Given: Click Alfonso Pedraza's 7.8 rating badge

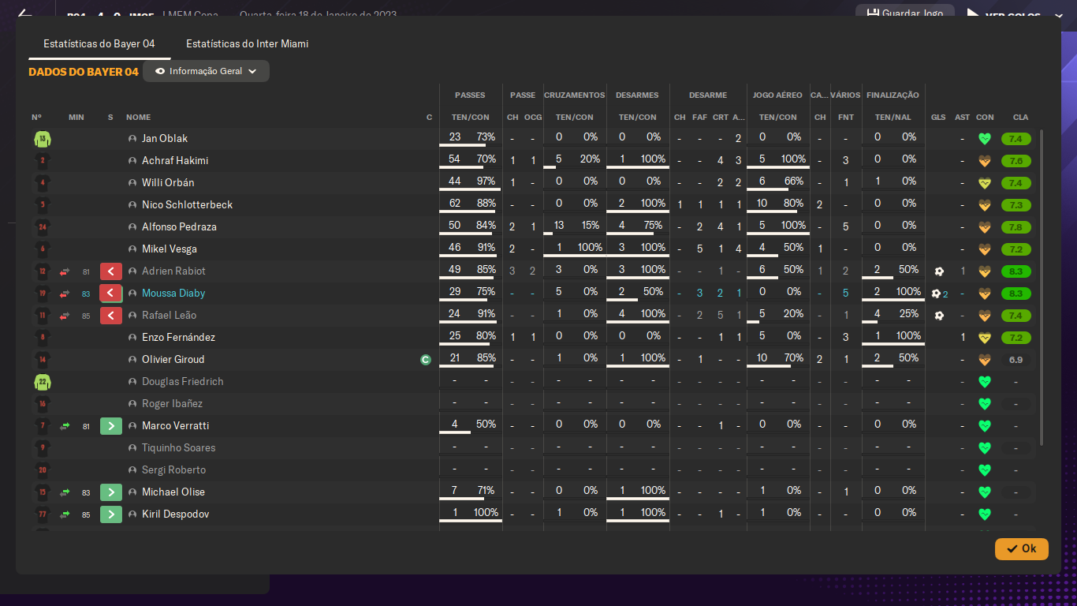Looking at the screenshot, I should (1016, 227).
